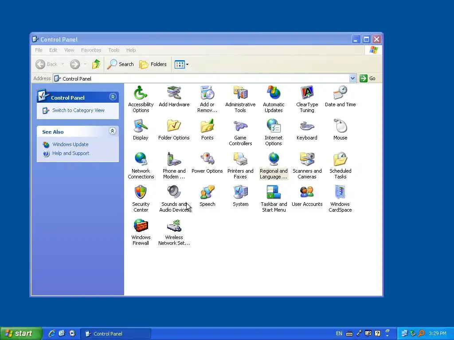This screenshot has height=340, width=454.
Task: Select the Automatic Updates icon
Action: coord(274,99)
